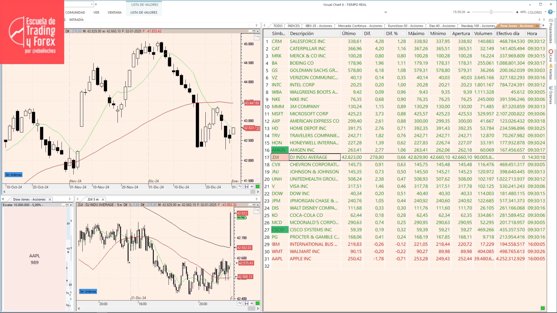Switch to the TODO list tab

coord(278,26)
